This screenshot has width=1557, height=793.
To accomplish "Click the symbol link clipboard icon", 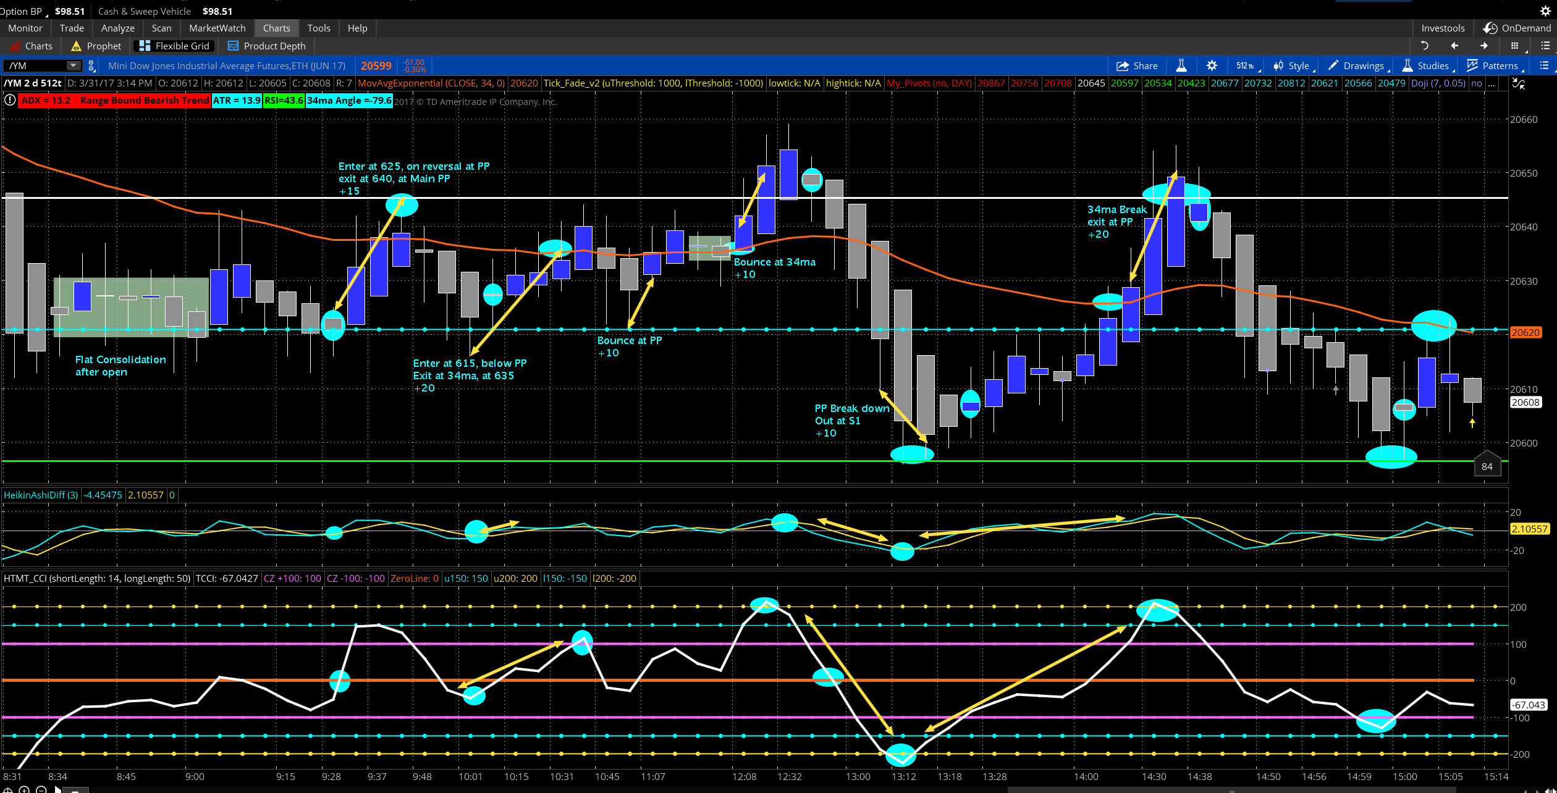I will pyautogui.click(x=91, y=65).
